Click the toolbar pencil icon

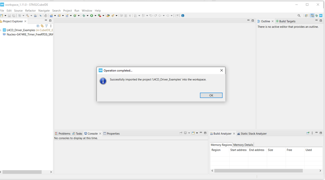[113, 16]
